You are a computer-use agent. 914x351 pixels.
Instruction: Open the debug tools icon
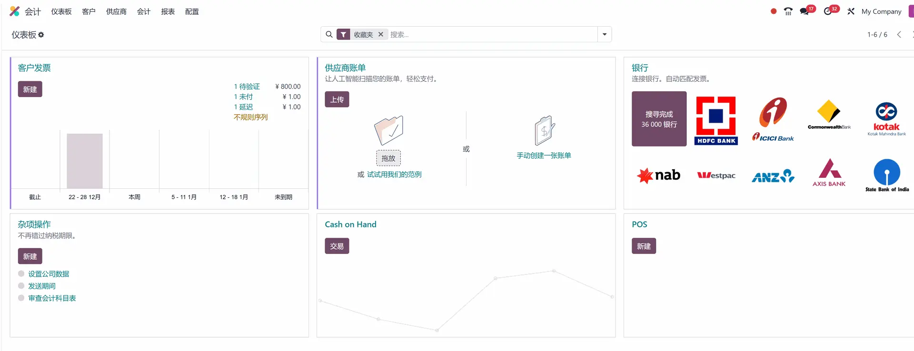851,11
